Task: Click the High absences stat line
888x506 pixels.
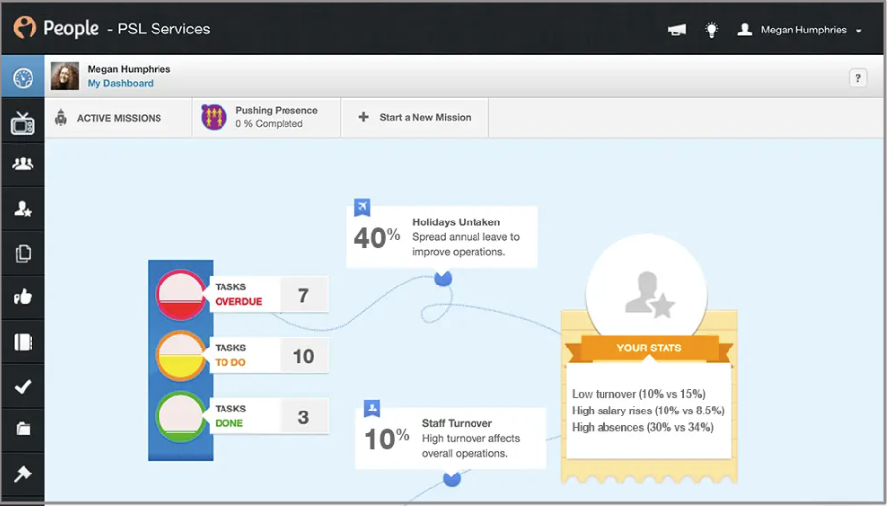Action: [x=643, y=427]
